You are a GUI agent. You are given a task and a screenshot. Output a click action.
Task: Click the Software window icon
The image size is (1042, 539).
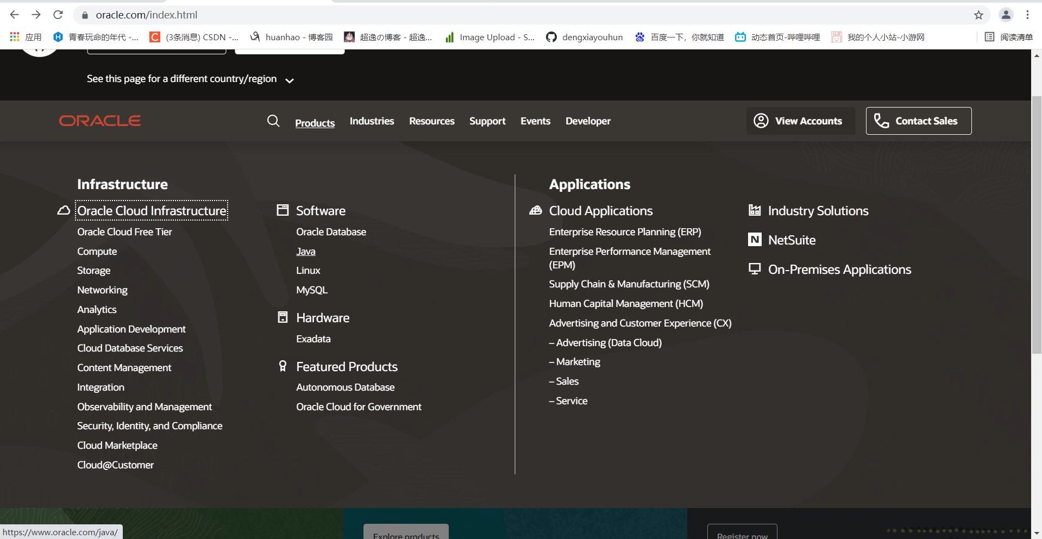pyautogui.click(x=283, y=210)
